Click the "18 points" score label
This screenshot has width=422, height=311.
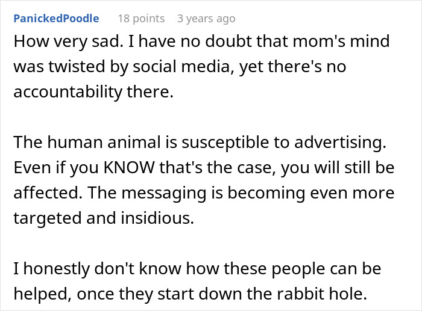pyautogui.click(x=141, y=19)
